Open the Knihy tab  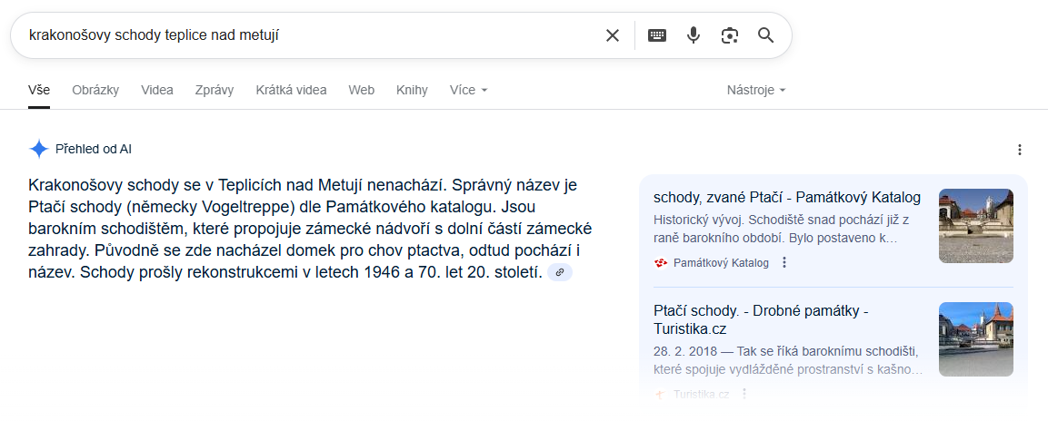point(412,90)
